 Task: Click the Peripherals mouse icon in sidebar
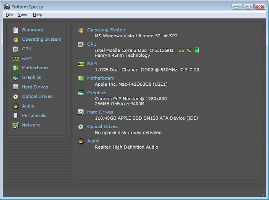point(16,116)
